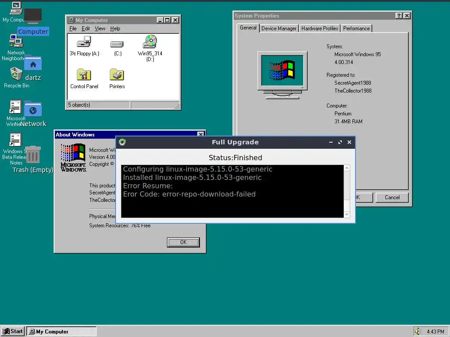
Task: Select the Windows 95 Beta Release Notes icon
Action: pyautogui.click(x=15, y=140)
